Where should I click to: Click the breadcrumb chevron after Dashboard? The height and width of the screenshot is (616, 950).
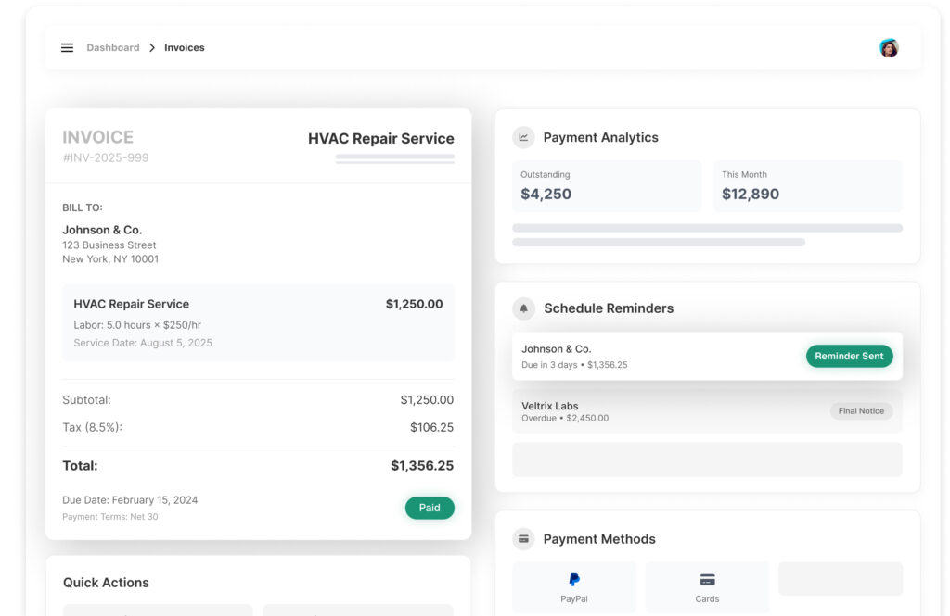[x=152, y=48]
